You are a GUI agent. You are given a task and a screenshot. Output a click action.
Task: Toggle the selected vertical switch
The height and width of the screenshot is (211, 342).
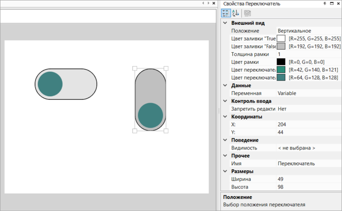[150, 99]
